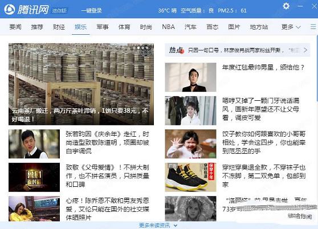Open the tea factory banner image
Image resolution: width=318 pixels, height=229 pixels.
point(81,84)
